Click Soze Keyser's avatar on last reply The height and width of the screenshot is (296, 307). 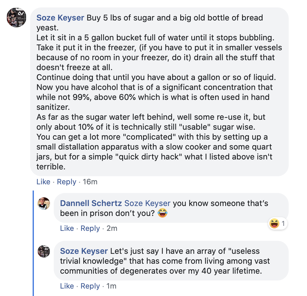click(44, 251)
